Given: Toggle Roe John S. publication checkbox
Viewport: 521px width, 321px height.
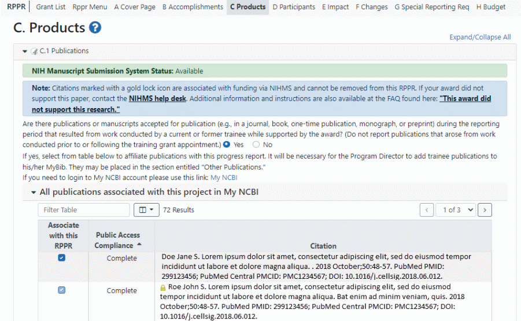Looking at the screenshot, I should [62, 290].
